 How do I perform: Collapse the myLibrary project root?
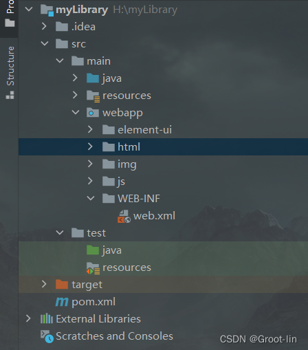(29, 10)
